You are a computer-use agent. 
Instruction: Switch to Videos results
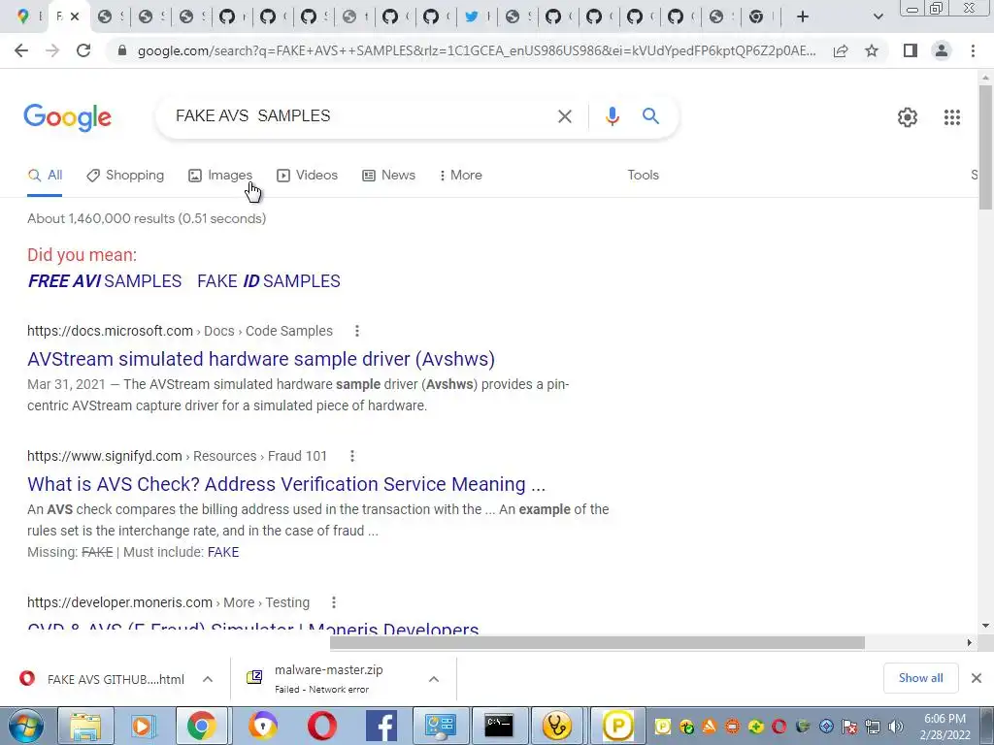point(308,176)
